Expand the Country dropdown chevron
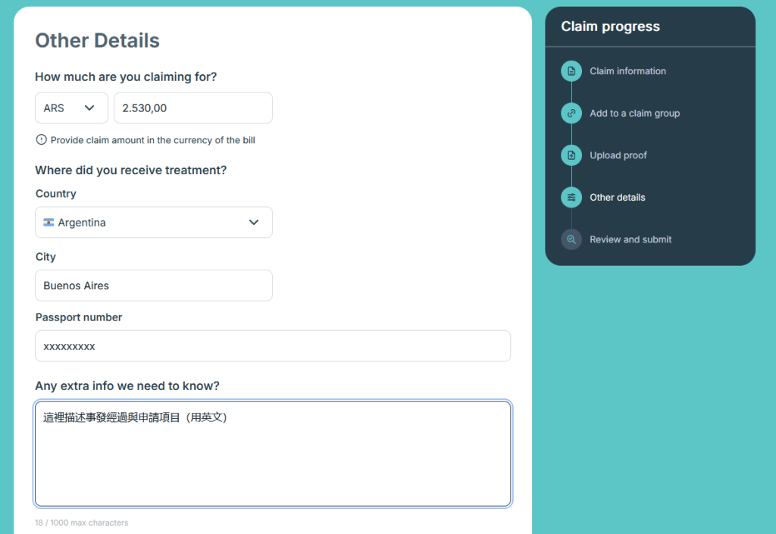The width and height of the screenshot is (776, 534). pyautogui.click(x=254, y=223)
